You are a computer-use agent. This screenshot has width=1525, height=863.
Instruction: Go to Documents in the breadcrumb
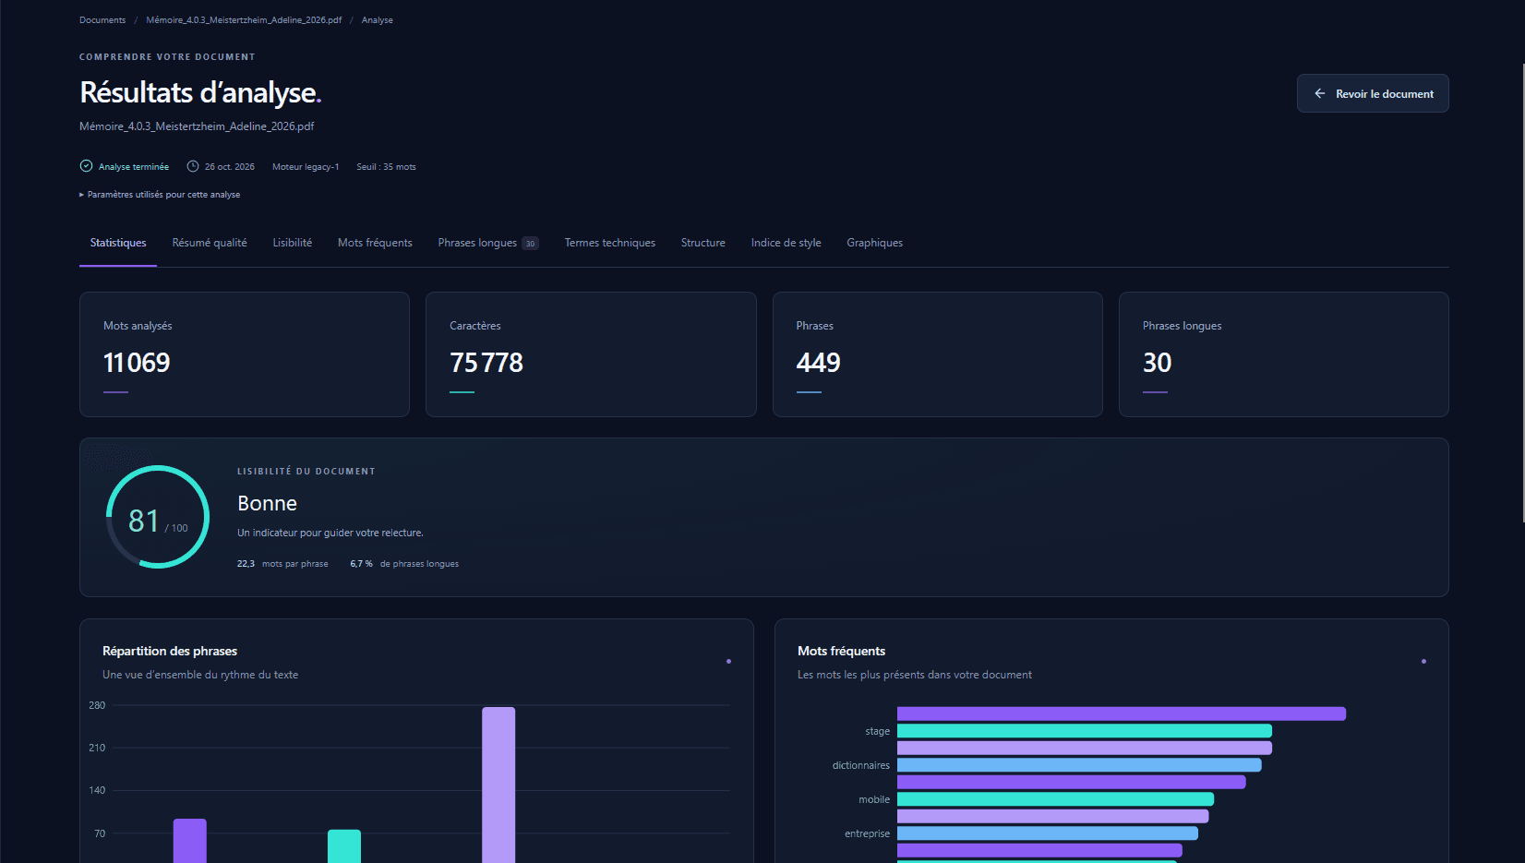click(102, 19)
